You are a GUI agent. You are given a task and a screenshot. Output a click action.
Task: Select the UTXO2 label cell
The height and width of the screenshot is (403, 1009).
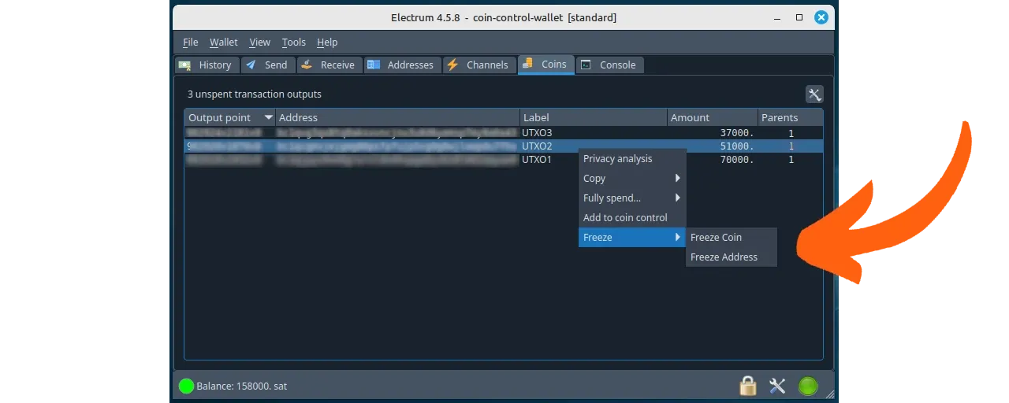pyautogui.click(x=594, y=146)
